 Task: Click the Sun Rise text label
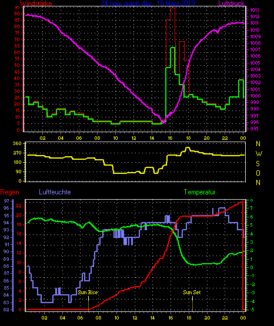pyautogui.click(x=88, y=293)
